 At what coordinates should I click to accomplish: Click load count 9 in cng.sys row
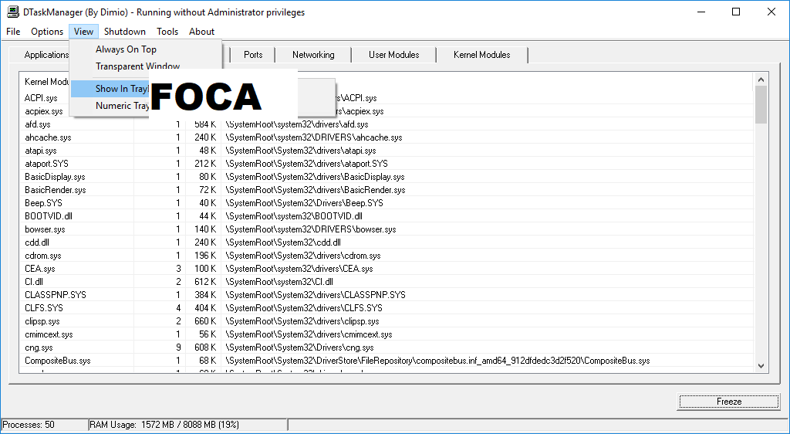(178, 347)
